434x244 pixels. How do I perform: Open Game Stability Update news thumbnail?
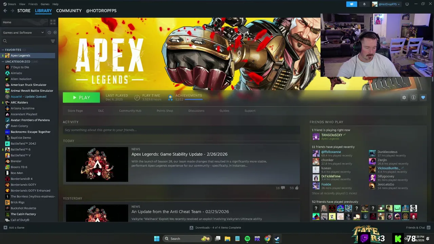tap(97, 164)
